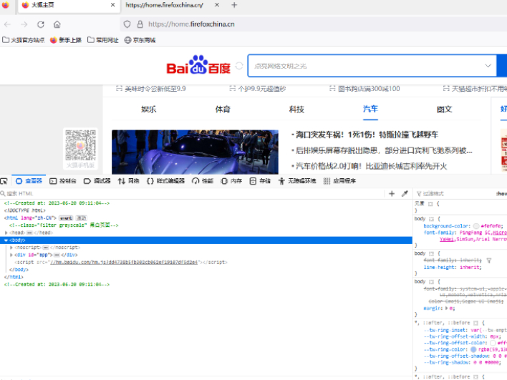507x380 pixels.
Task: Open the 新手上路 bookmark
Action: pyautogui.click(x=66, y=40)
